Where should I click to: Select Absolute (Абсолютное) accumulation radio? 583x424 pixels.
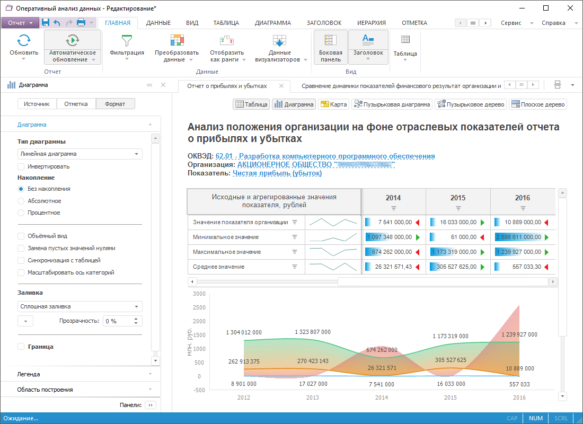(x=21, y=201)
